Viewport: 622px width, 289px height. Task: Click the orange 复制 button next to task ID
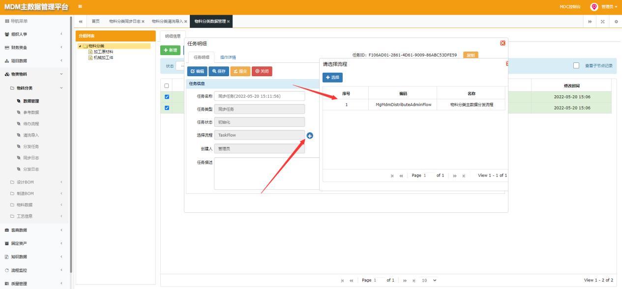[x=471, y=55]
